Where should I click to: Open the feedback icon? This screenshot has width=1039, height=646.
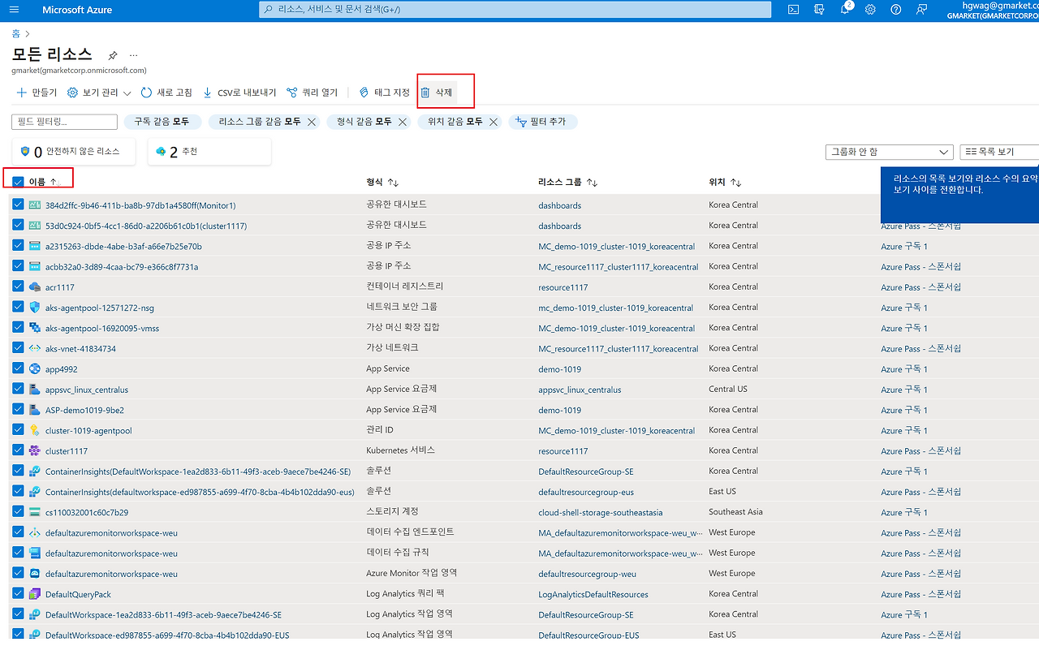click(x=920, y=10)
